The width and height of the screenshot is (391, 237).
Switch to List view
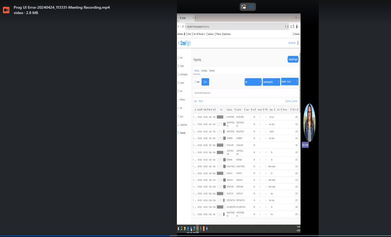205,82
